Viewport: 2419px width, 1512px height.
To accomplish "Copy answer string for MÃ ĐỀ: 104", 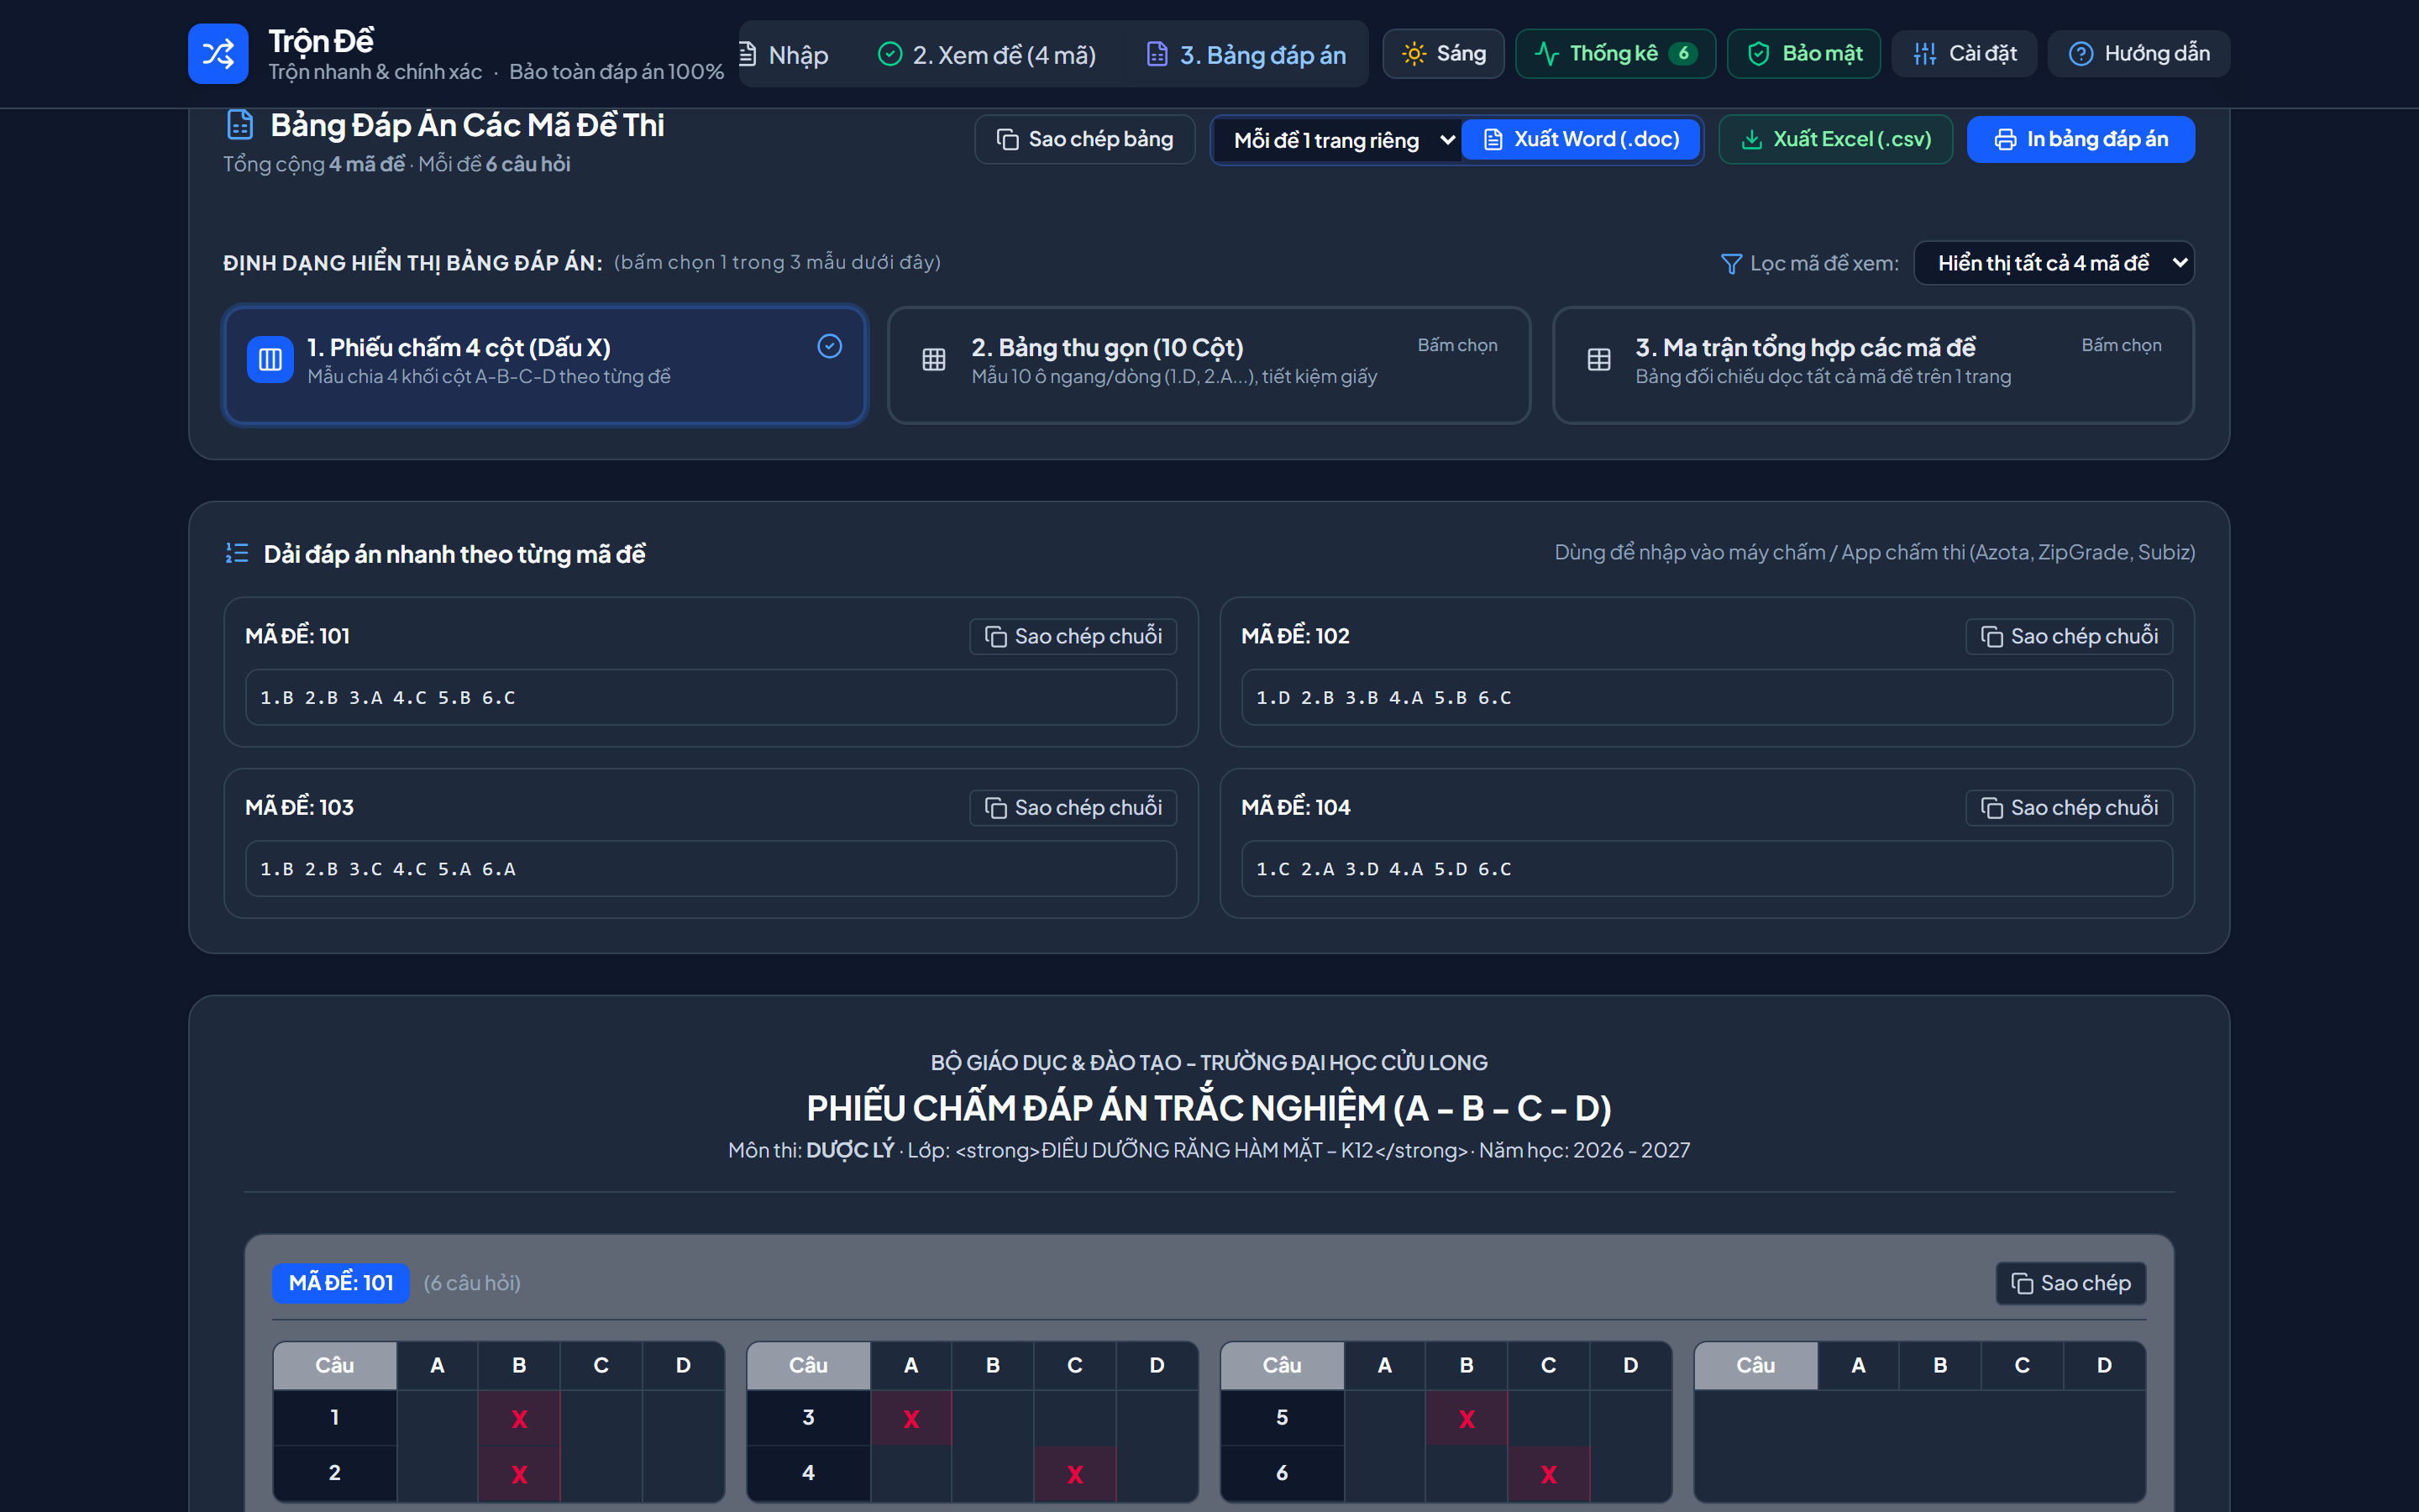I will pos(2069,807).
